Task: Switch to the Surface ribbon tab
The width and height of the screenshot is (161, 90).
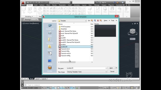Action: point(42,5)
